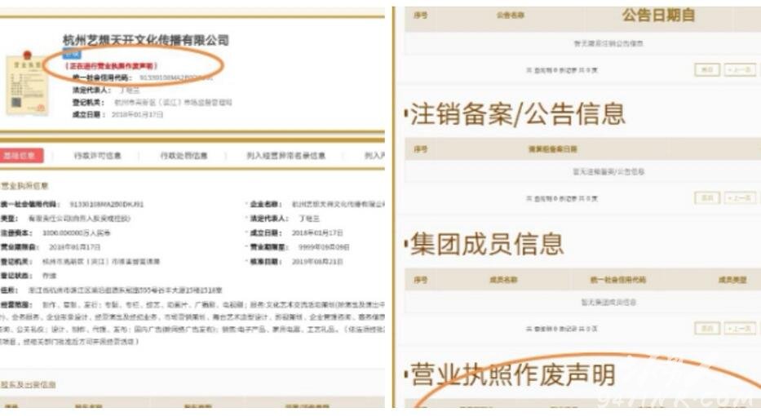Click 首页 button under the 公告日期自 table
Image resolution: width=761 pixels, height=416 pixels.
click(706, 70)
